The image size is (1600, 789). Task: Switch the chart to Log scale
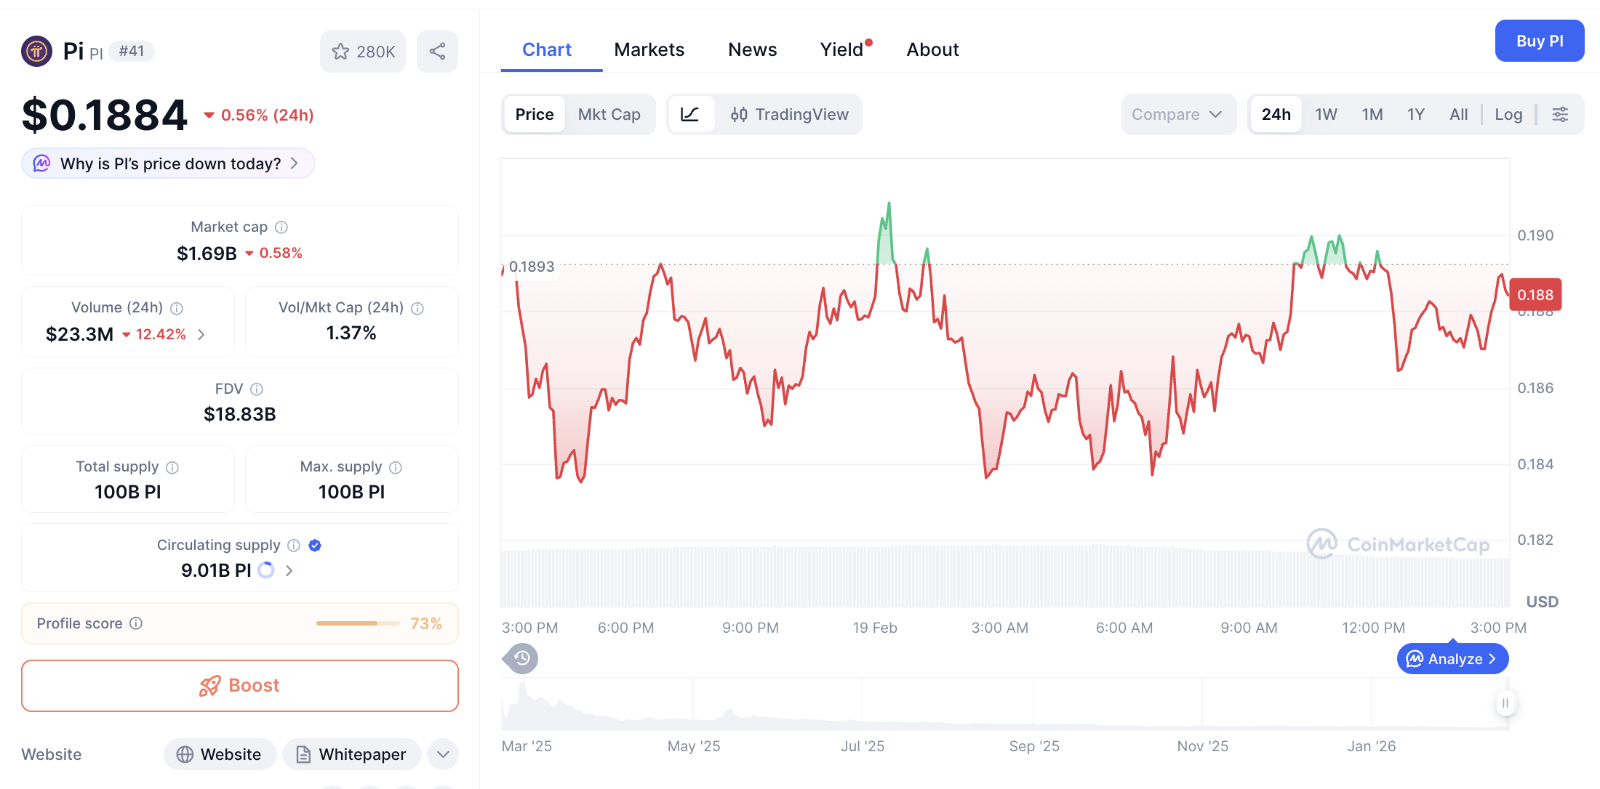[x=1508, y=114]
